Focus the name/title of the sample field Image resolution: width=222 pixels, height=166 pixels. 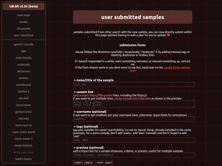point(134,84)
